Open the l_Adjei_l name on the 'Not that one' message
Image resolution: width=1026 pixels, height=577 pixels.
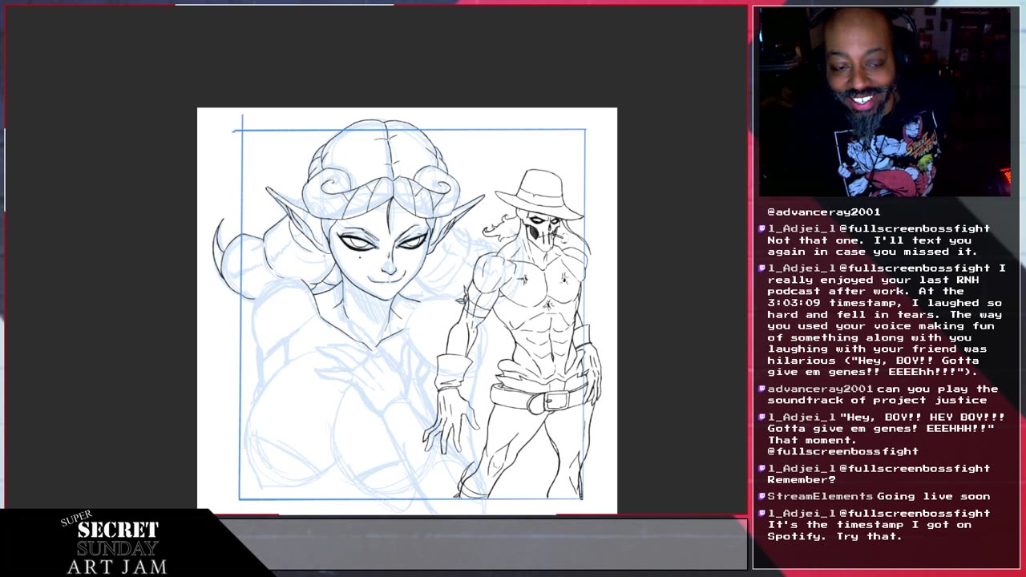click(802, 228)
